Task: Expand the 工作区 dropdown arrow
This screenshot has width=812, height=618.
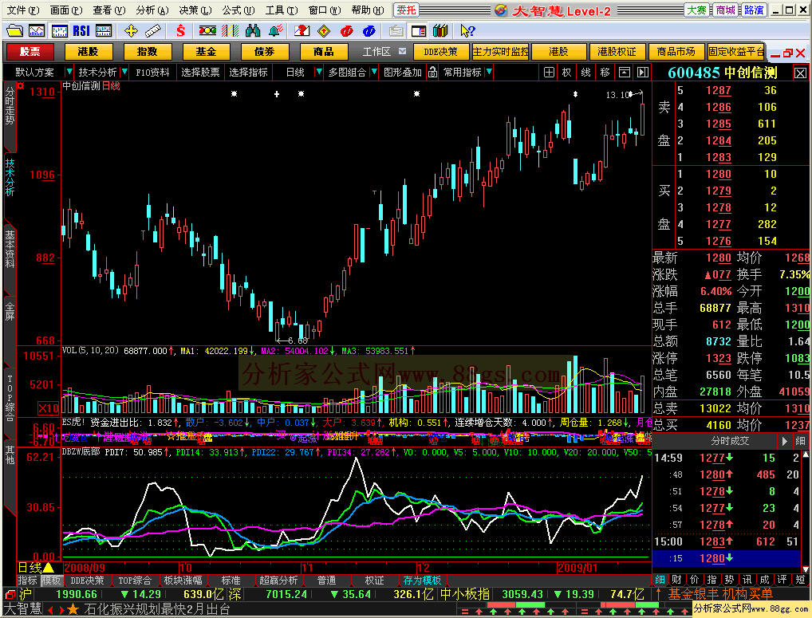Action: coord(402,51)
